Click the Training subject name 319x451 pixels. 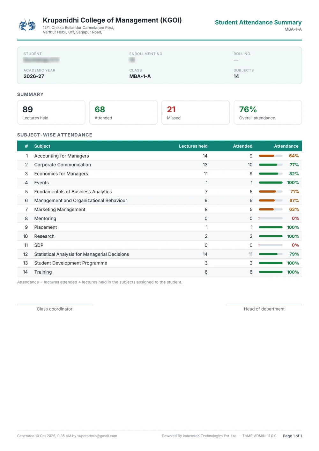point(43,272)
